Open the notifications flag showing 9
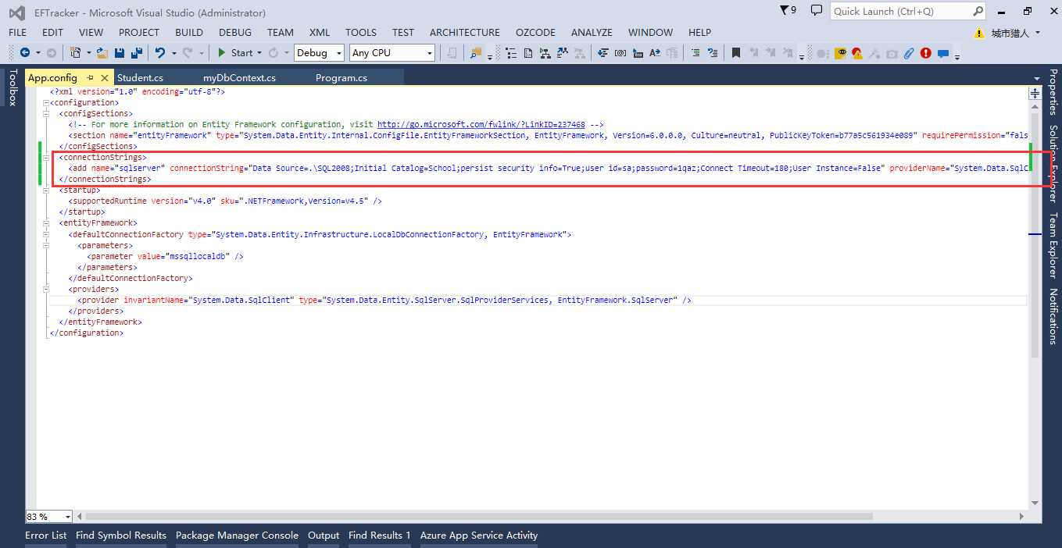 788,10
